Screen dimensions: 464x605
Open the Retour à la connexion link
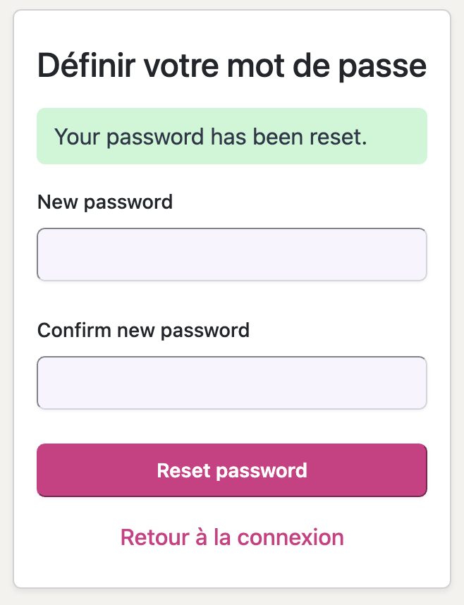232,537
